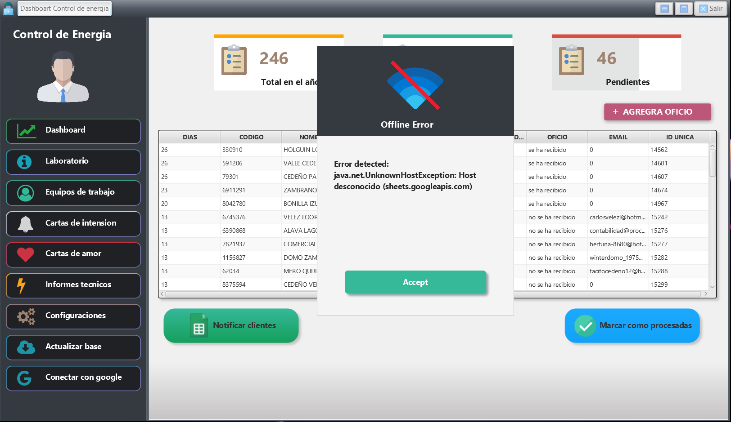Click the Google G logo icon
Image resolution: width=731 pixels, height=422 pixels.
click(x=24, y=378)
